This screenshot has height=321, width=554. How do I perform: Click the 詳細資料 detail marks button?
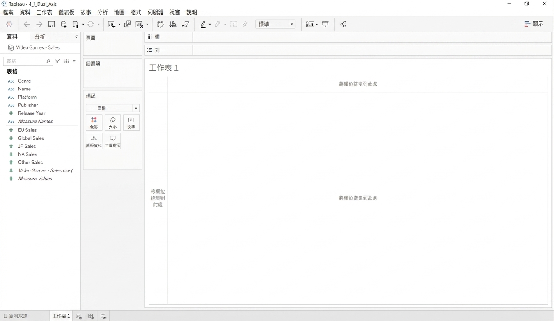click(94, 141)
